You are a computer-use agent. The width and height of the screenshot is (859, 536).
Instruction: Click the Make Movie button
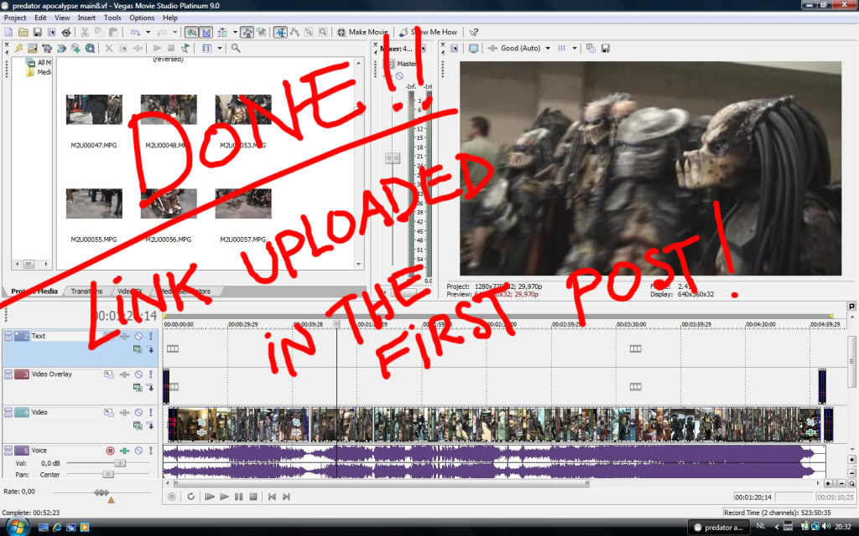[x=362, y=33]
